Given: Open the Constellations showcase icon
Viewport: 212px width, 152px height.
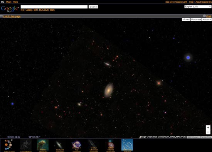Looking at the screenshot, I should (x=26, y=145).
